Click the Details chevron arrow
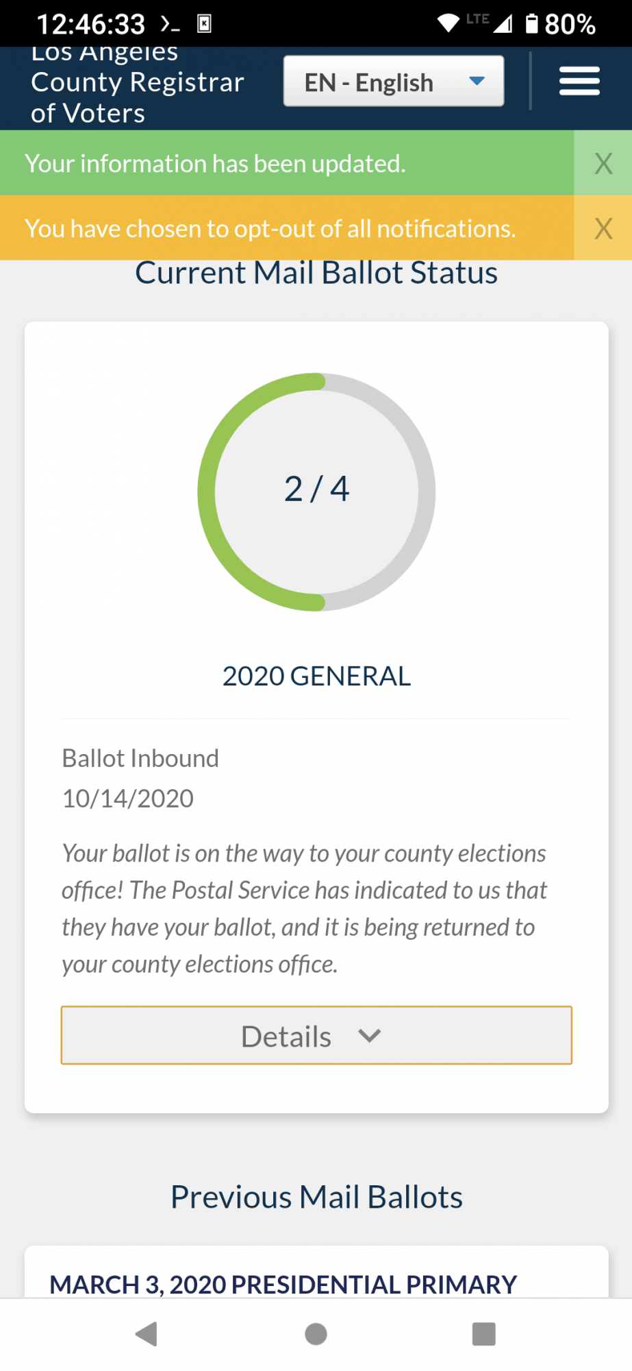This screenshot has height=1371, width=632. coord(369,1036)
